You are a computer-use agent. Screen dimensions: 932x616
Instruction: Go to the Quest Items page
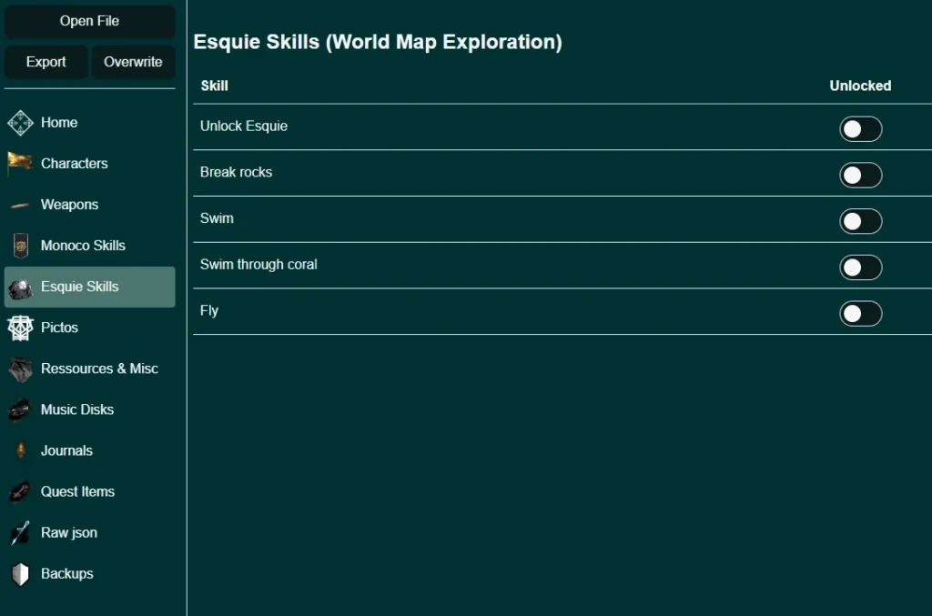click(x=77, y=491)
